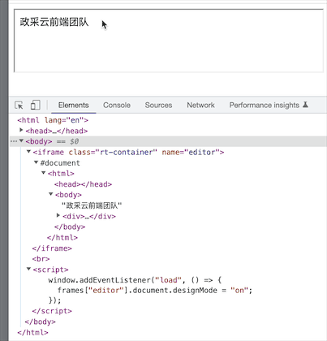327x341 pixels.
Task: Select the head…/head row
Action: [57, 131]
